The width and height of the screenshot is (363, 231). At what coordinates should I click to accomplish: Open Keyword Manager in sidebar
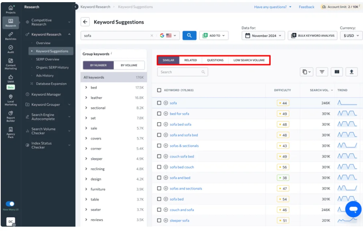coord(46,94)
